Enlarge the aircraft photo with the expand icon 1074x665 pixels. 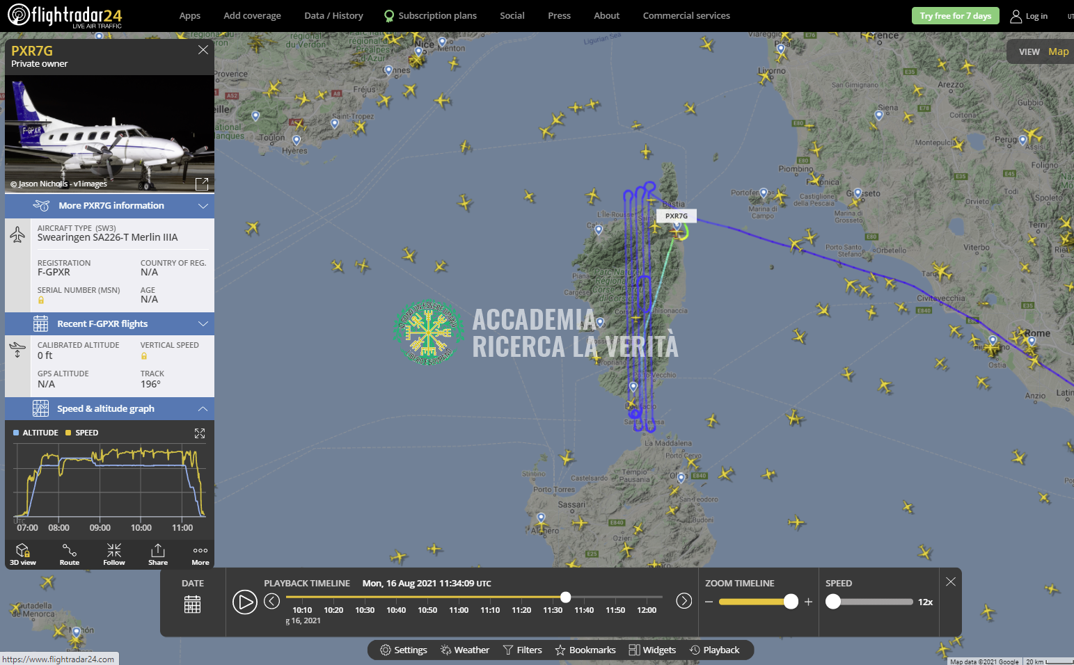pos(202,184)
